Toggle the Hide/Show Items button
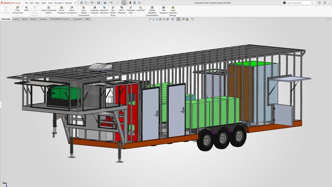This screenshot has width=332, height=187. point(178,19)
